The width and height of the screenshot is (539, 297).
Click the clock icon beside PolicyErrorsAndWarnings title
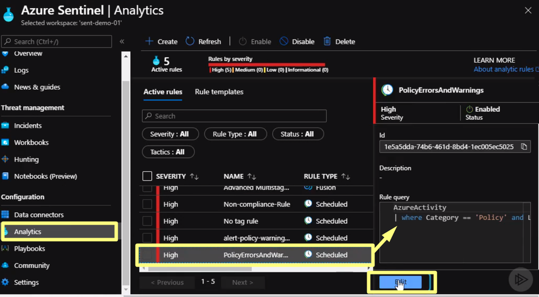pyautogui.click(x=387, y=90)
